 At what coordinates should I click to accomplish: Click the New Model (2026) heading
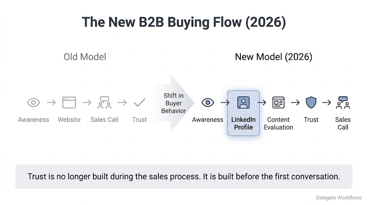[x=273, y=57]
